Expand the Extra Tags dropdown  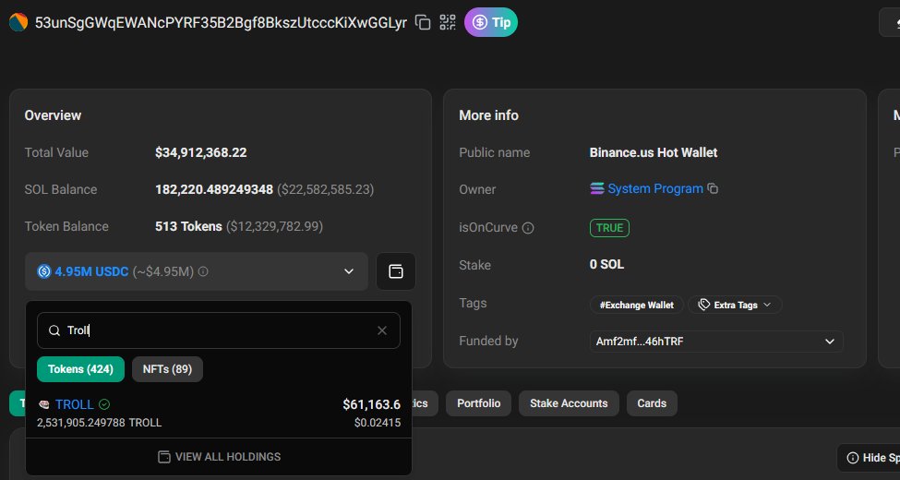point(735,305)
